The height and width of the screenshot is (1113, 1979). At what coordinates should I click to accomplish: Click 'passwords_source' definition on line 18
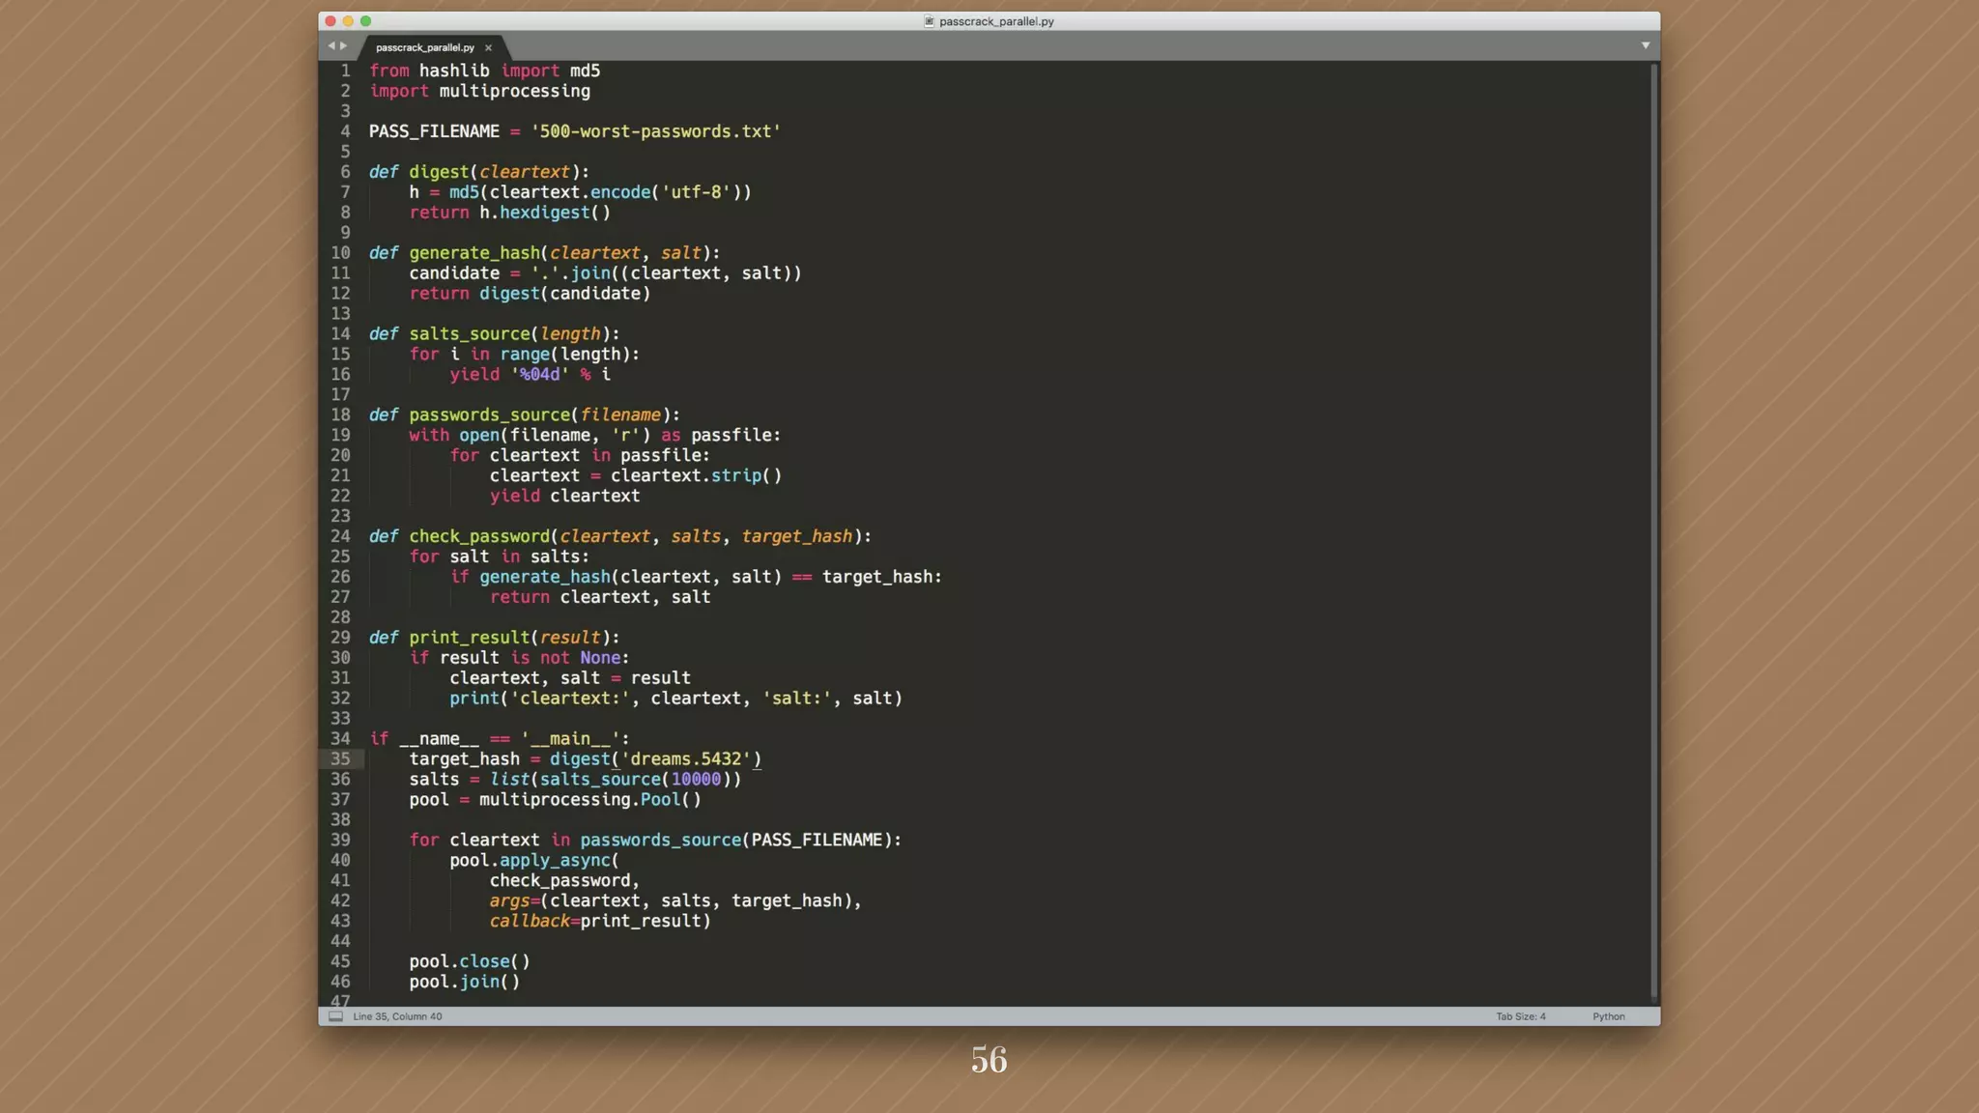[490, 415]
